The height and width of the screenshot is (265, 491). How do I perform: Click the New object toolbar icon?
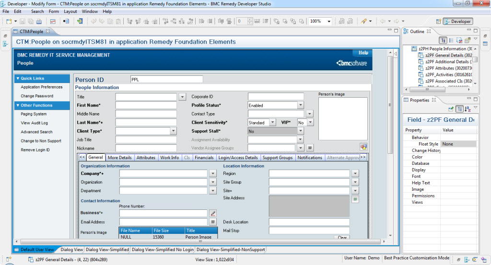pos(9,21)
